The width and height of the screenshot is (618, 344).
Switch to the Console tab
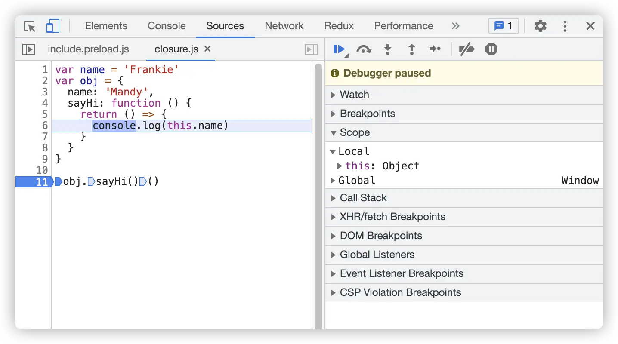point(167,26)
